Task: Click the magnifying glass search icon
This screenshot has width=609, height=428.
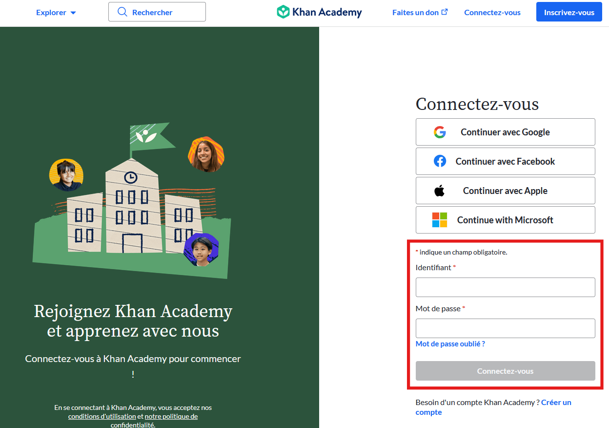Action: tap(122, 12)
